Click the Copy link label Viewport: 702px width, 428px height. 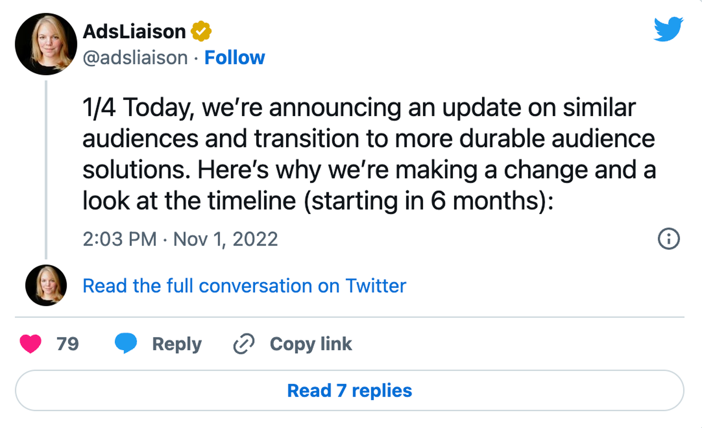tap(311, 344)
